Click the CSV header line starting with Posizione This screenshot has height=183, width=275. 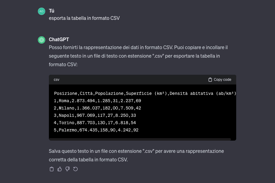coord(145,93)
